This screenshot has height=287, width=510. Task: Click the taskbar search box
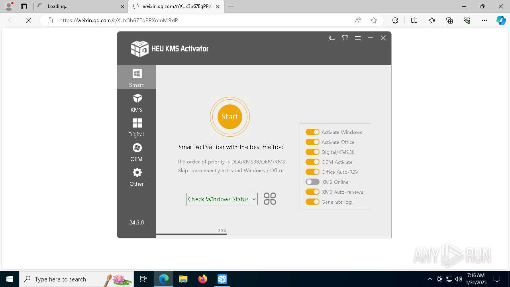click(x=76, y=279)
